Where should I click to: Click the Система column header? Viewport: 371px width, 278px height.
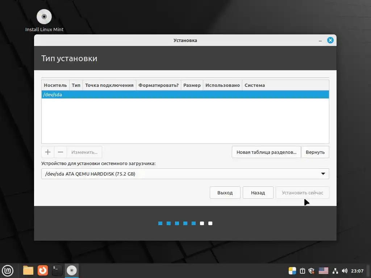click(x=285, y=85)
